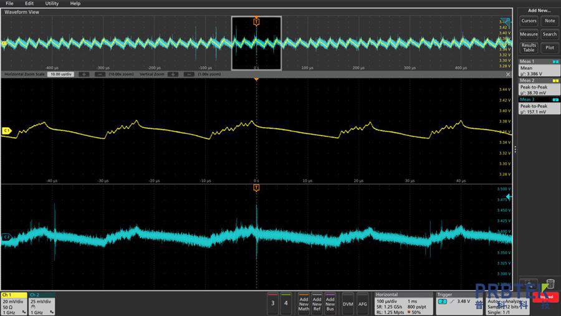Turn on channel 3
The width and height of the screenshot is (561, 316).
click(x=272, y=303)
